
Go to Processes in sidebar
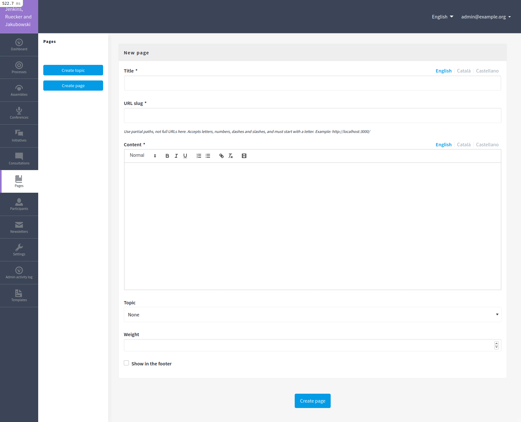(x=19, y=68)
